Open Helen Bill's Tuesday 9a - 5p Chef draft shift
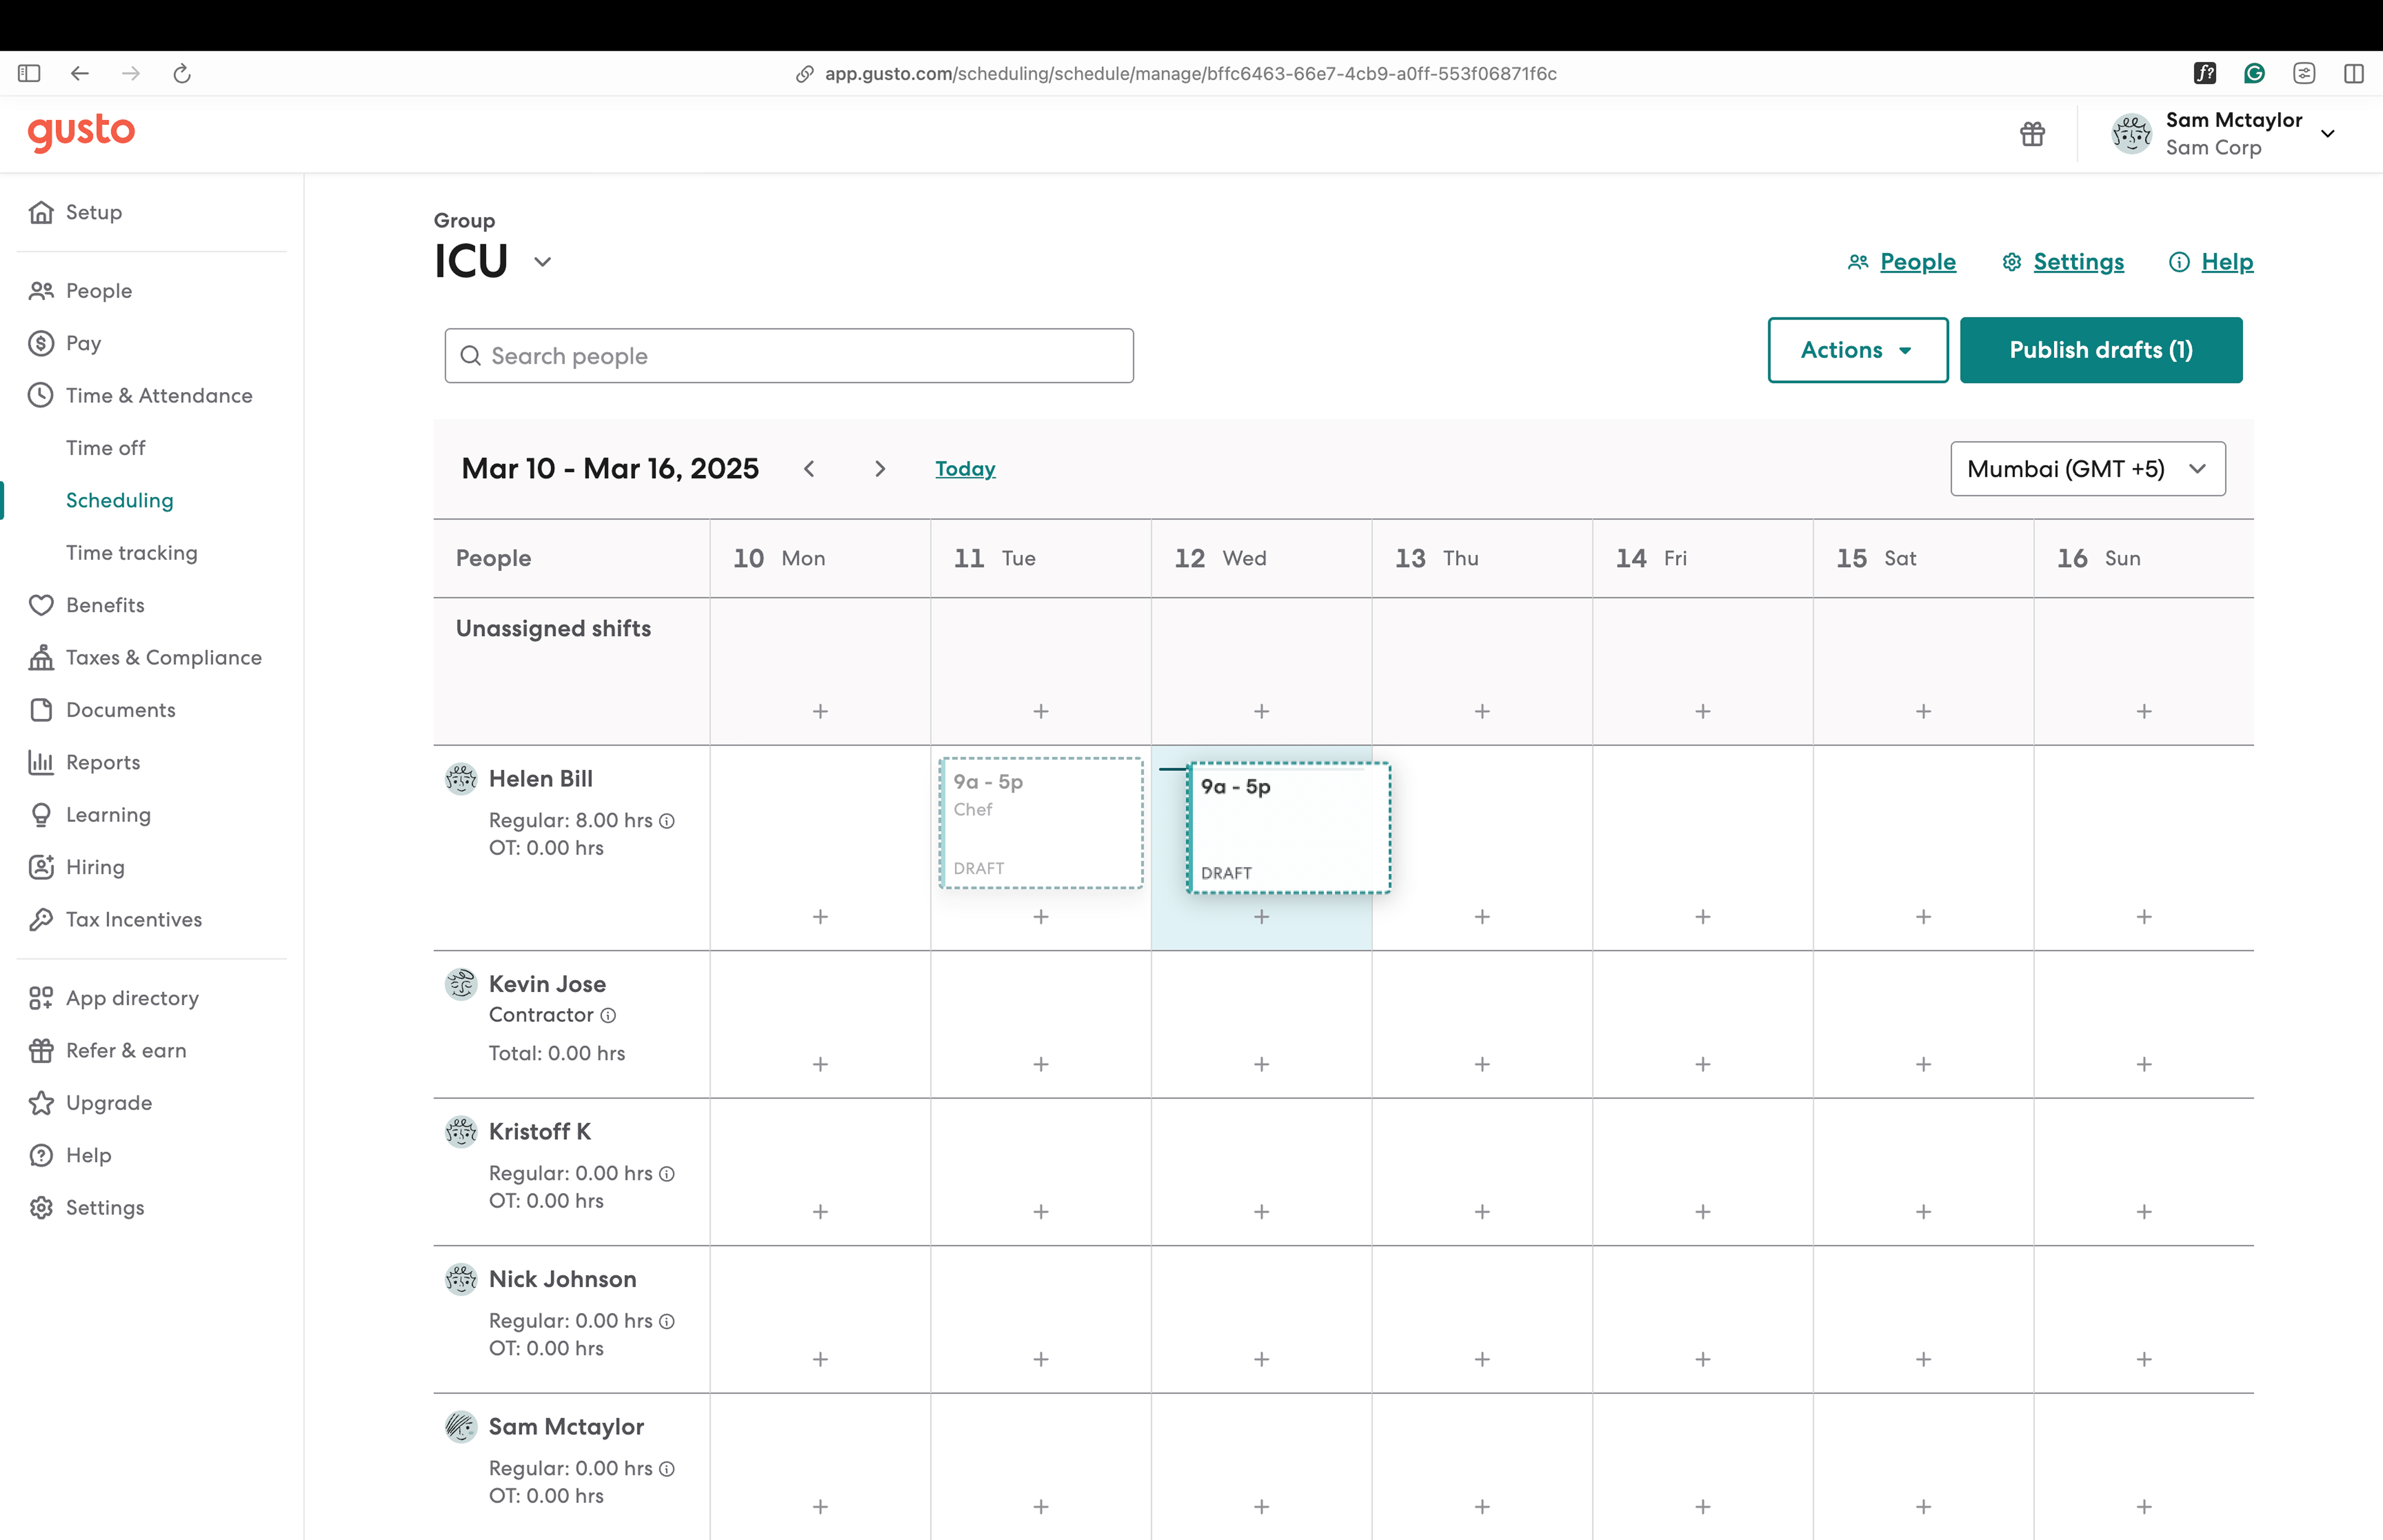The height and width of the screenshot is (1540, 2383). pyautogui.click(x=1041, y=823)
